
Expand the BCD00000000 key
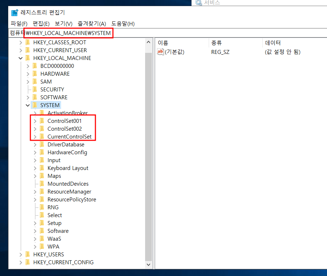28,66
